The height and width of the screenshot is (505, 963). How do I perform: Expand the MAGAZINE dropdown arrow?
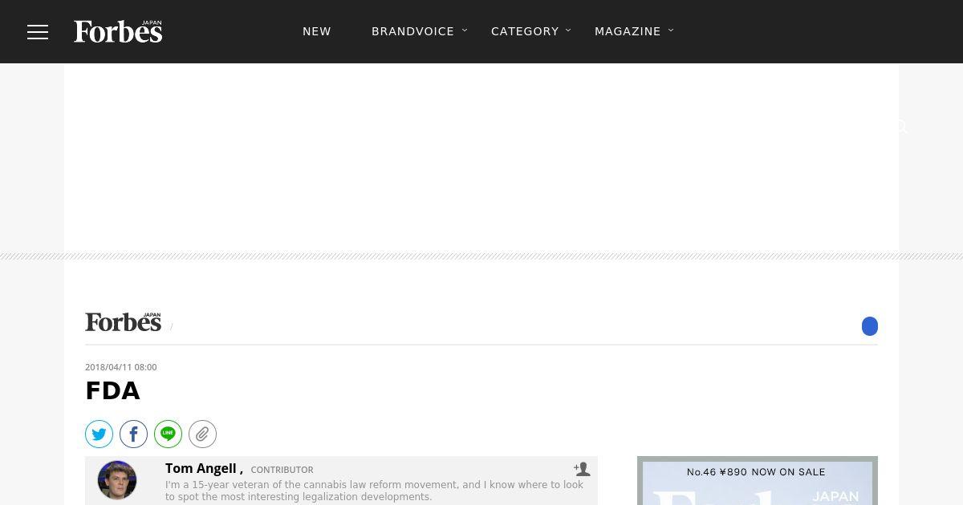pyautogui.click(x=671, y=30)
